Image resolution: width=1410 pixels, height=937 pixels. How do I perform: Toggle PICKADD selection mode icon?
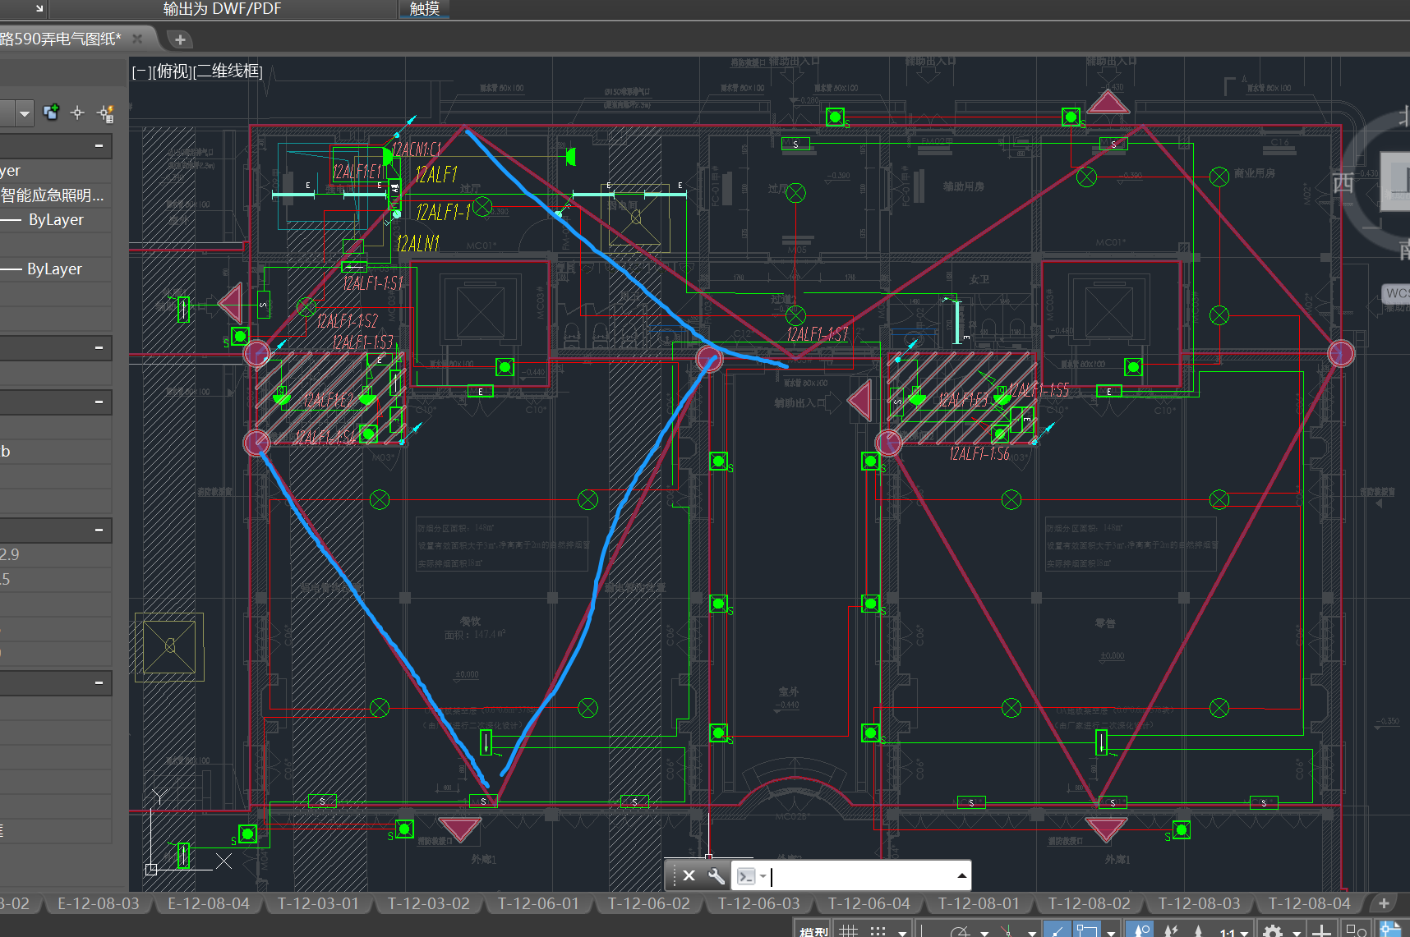[51, 113]
